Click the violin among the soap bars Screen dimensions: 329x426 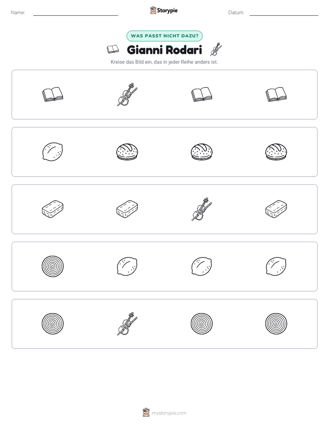click(202, 209)
